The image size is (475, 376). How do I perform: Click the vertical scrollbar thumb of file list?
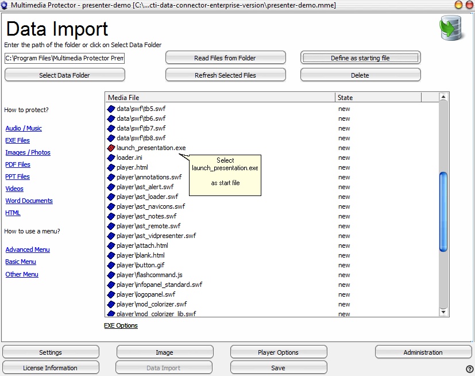[x=443, y=212]
